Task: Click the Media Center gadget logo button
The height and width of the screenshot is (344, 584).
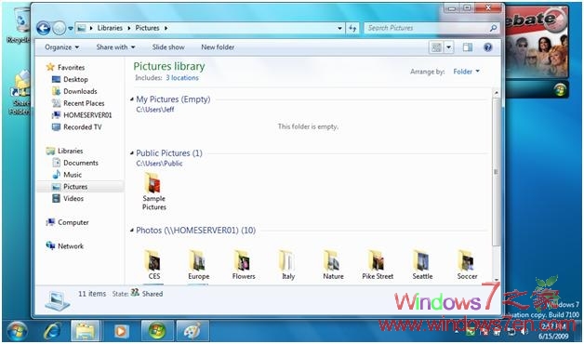Action: [560, 90]
